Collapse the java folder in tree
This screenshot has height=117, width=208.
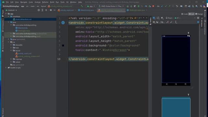[x=8, y=22]
